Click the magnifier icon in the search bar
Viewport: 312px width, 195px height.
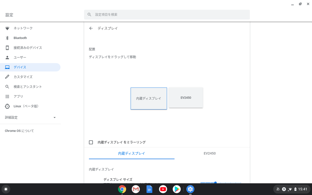(x=89, y=15)
